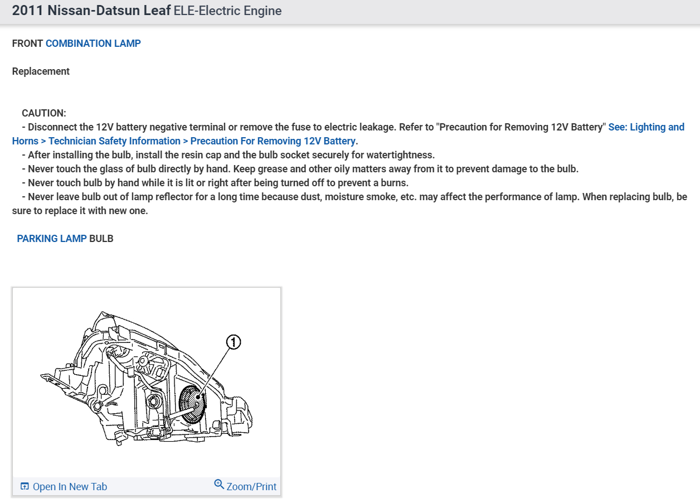700x503 pixels.
Task: Click the circled number 1 callout
Action: pyautogui.click(x=234, y=342)
